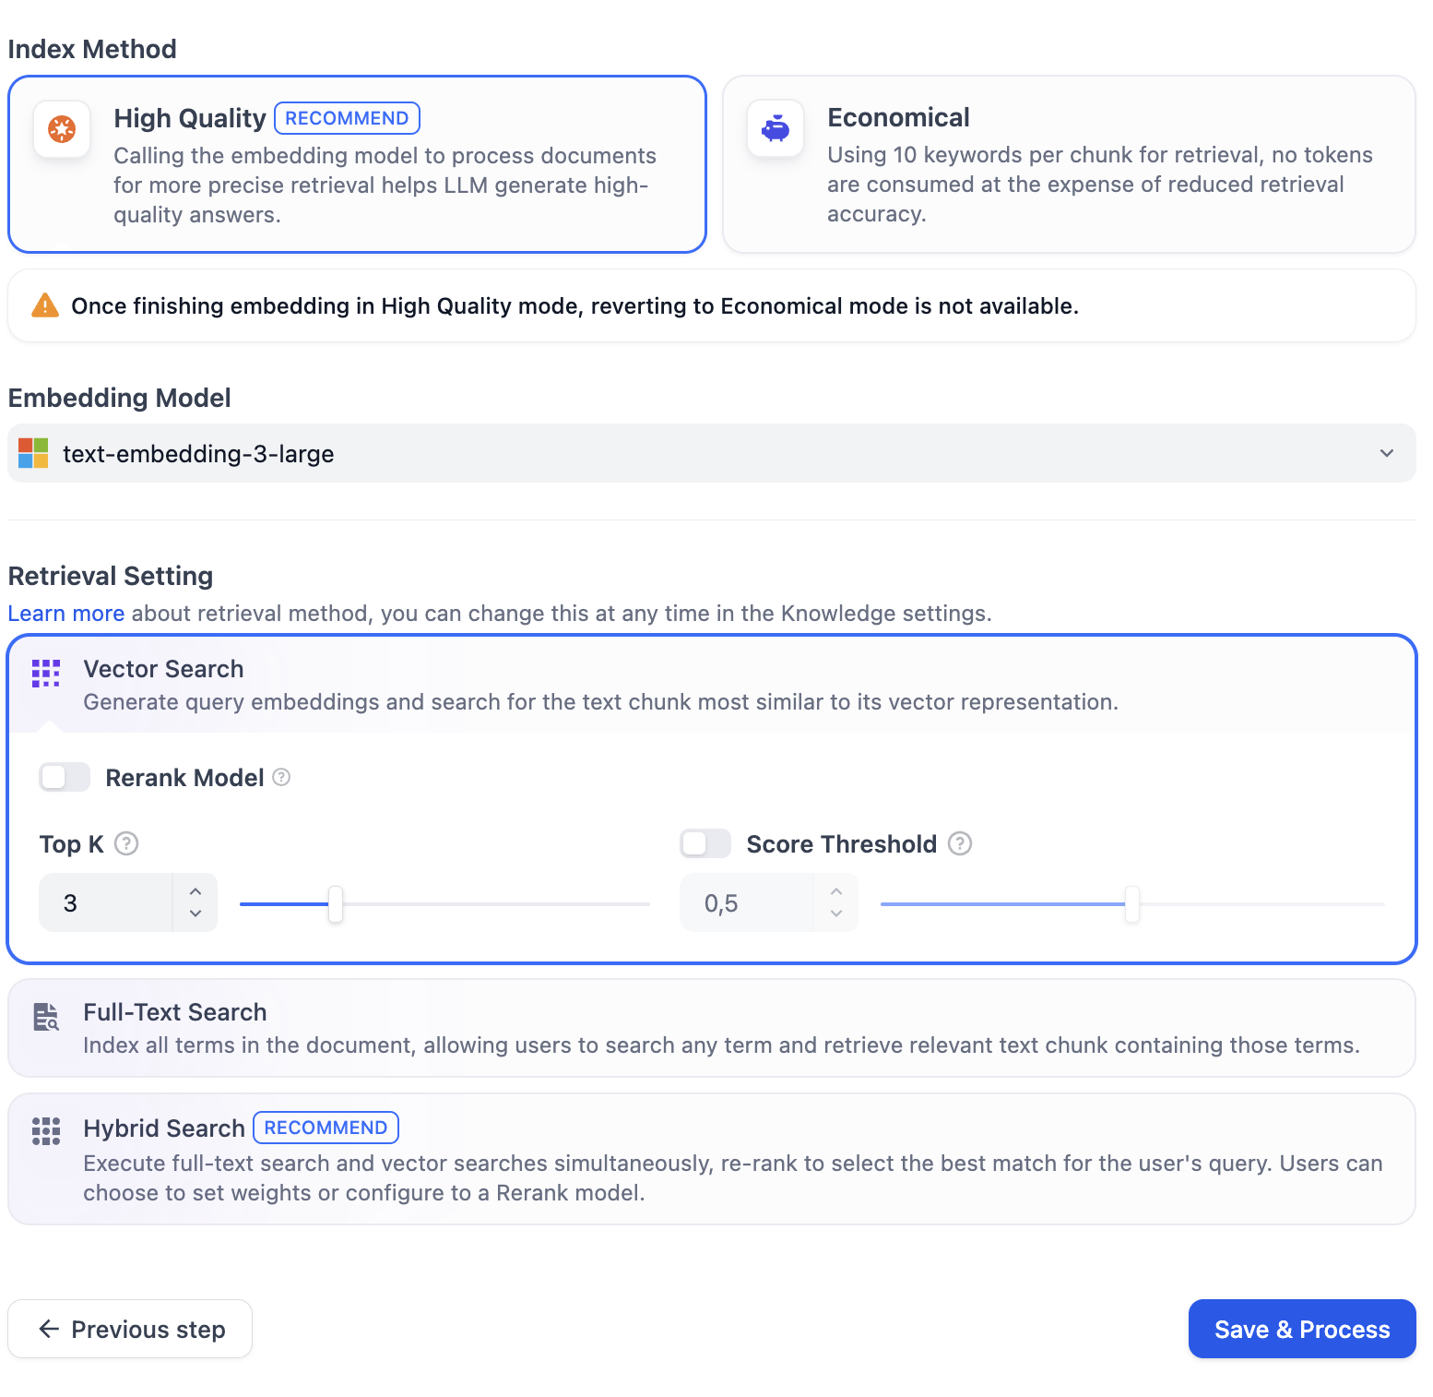Choose the Hybrid Search retrieval option
Image resolution: width=1433 pixels, height=1397 pixels.
[x=711, y=1159]
